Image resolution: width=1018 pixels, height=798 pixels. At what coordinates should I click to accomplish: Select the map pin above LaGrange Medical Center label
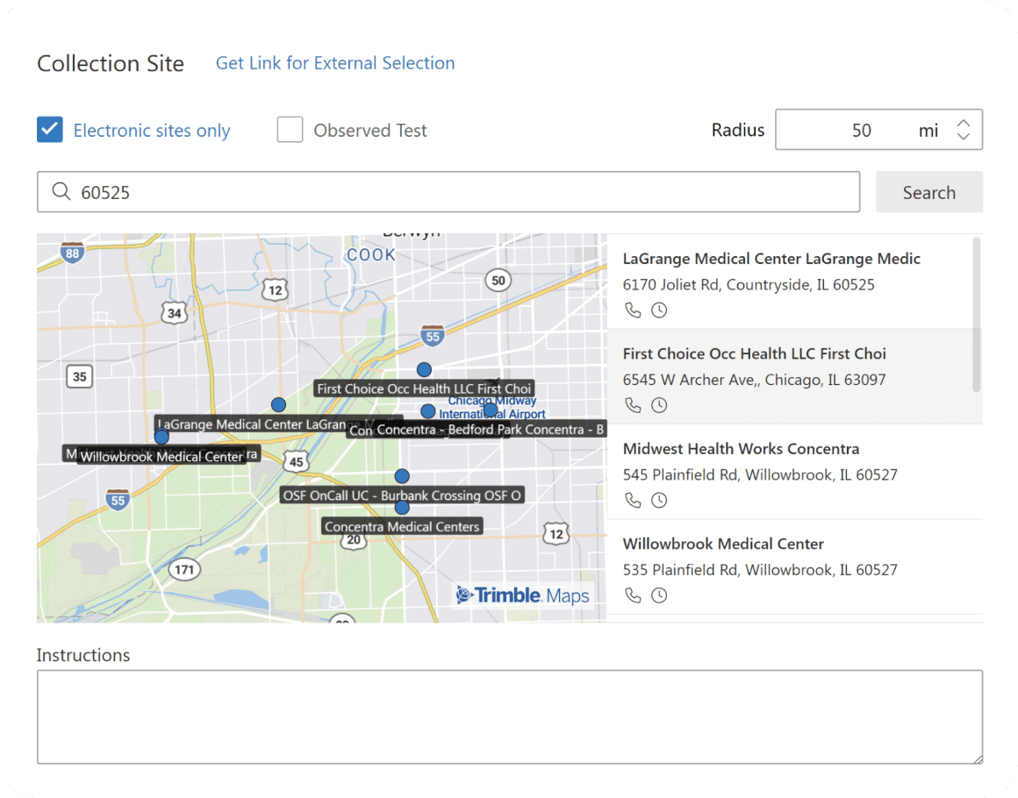point(278,405)
